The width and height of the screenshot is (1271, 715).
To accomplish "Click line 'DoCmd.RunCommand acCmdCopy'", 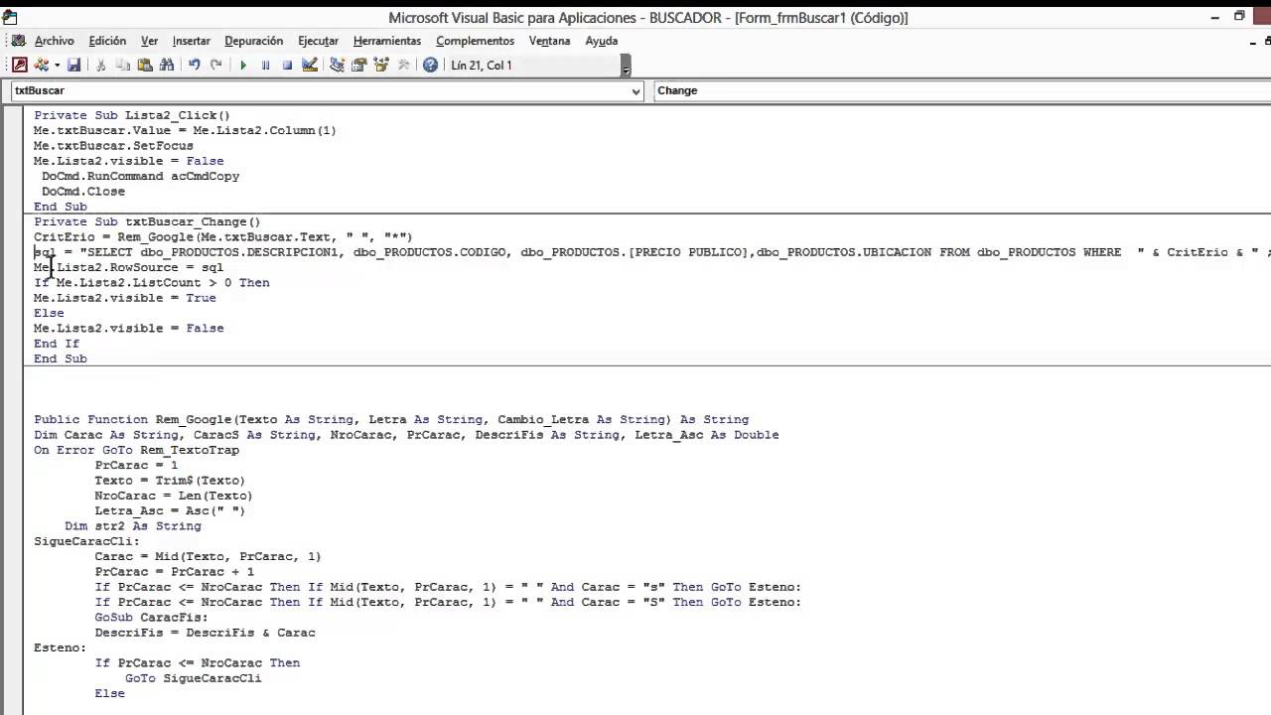I will [x=140, y=176].
